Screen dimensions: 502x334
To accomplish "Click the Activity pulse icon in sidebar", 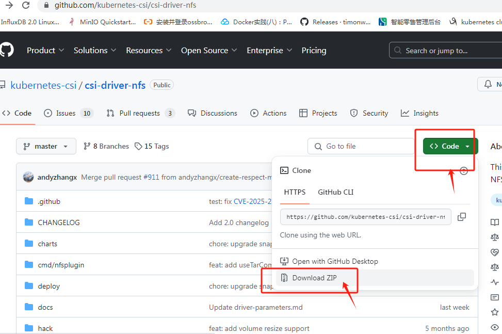I will (495, 282).
